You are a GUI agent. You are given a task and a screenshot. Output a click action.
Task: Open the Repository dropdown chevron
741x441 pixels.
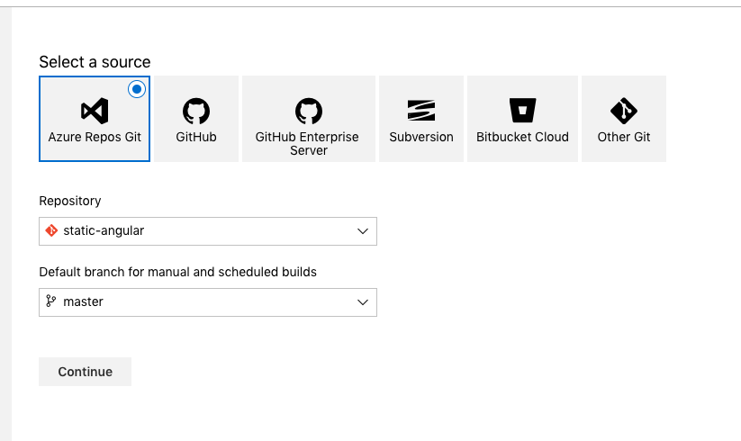point(363,231)
